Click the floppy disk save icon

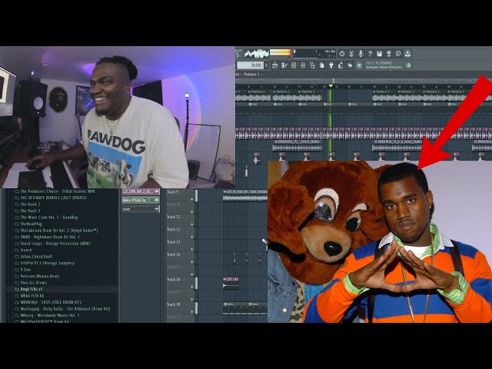pos(379,54)
